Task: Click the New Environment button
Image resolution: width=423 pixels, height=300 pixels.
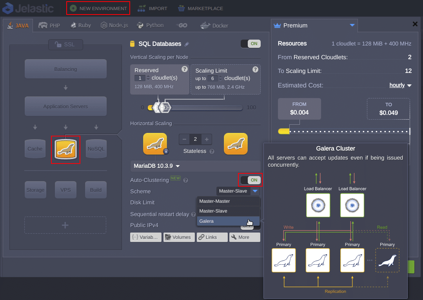Action: tap(98, 8)
